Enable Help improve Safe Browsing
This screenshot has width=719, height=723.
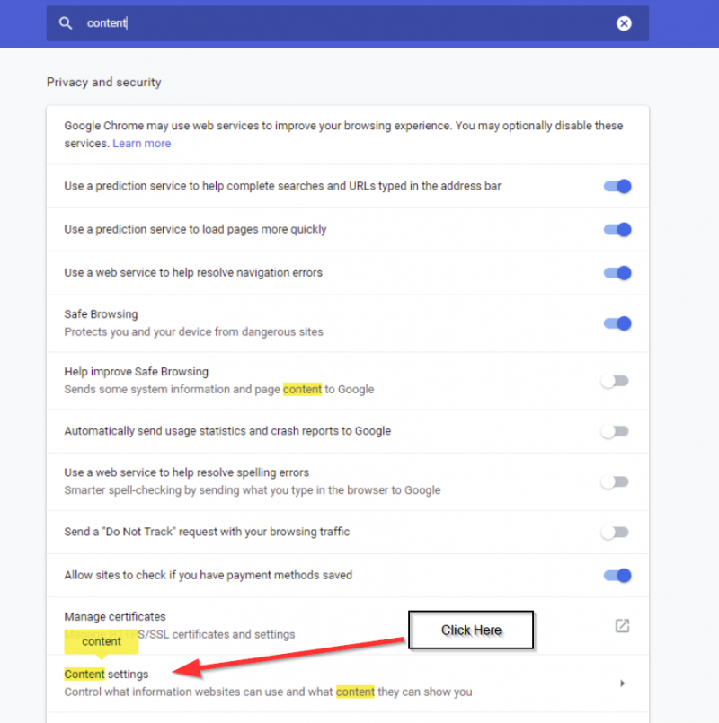pyautogui.click(x=617, y=380)
